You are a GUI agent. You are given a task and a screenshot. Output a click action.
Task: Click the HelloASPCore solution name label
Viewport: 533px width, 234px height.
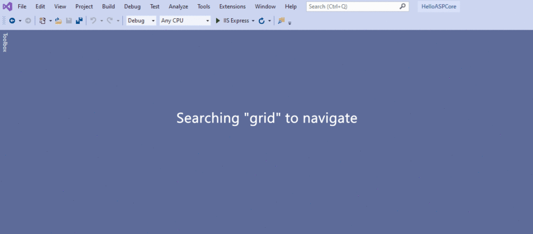point(439,6)
